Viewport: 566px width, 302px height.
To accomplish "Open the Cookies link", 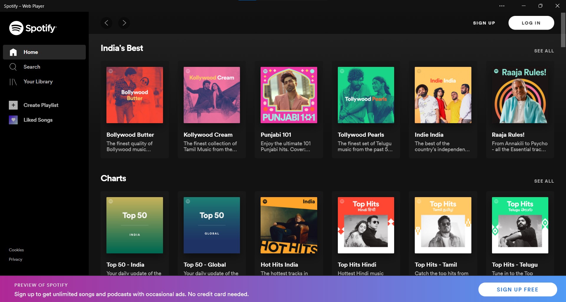I will (x=16, y=250).
